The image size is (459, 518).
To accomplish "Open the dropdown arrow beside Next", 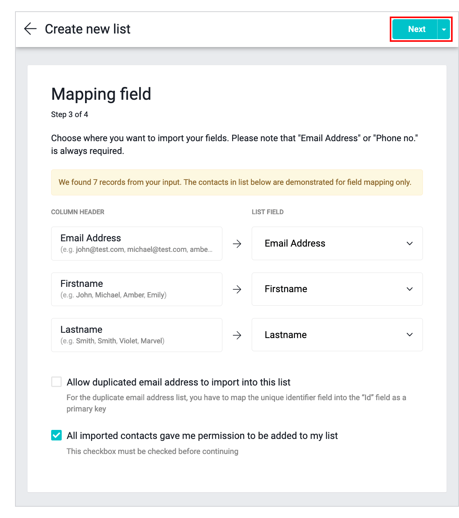I will pyautogui.click(x=444, y=29).
